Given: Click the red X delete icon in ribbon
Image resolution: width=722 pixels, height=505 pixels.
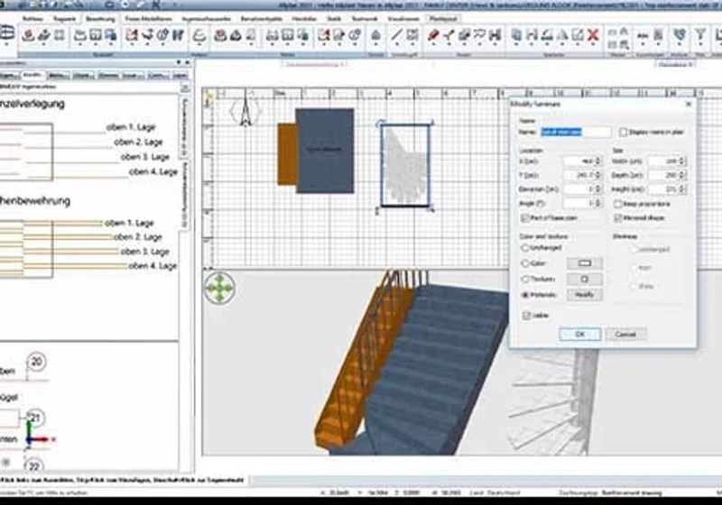Looking at the screenshot, I should point(593,34).
